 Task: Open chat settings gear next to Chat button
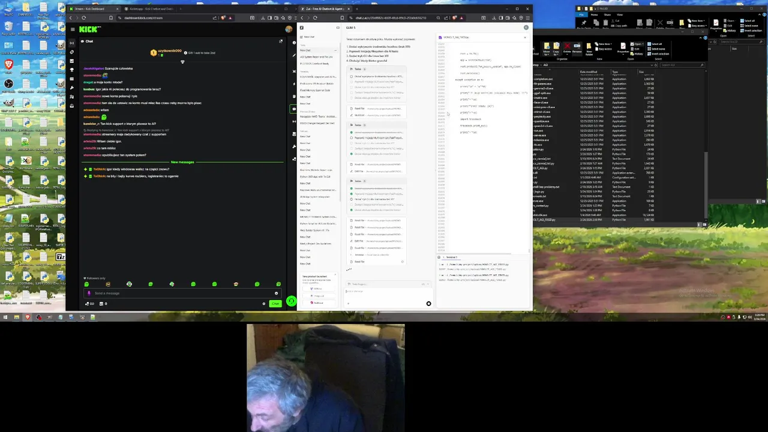point(263,304)
